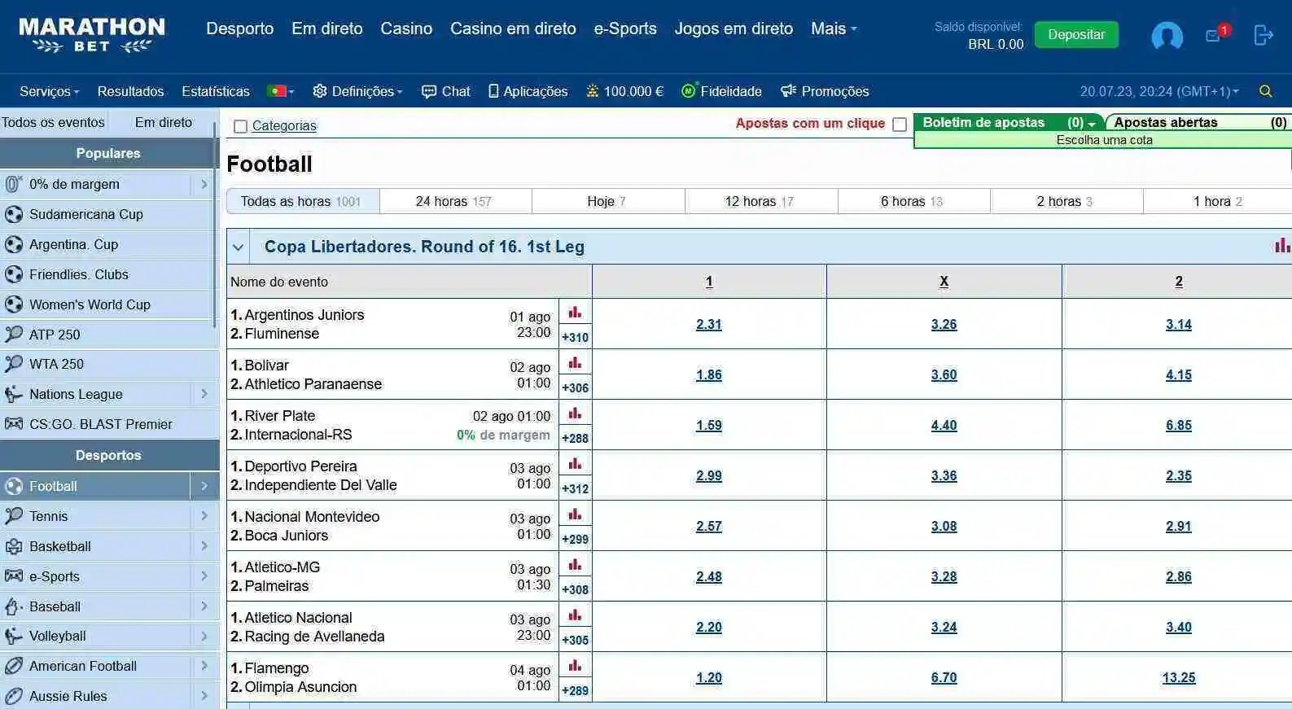Click the CS:GO BLAST Premier gamepad icon
The image size is (1292, 709).
pos(14,423)
